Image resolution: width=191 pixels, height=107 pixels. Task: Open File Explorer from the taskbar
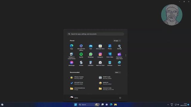[115, 105]
